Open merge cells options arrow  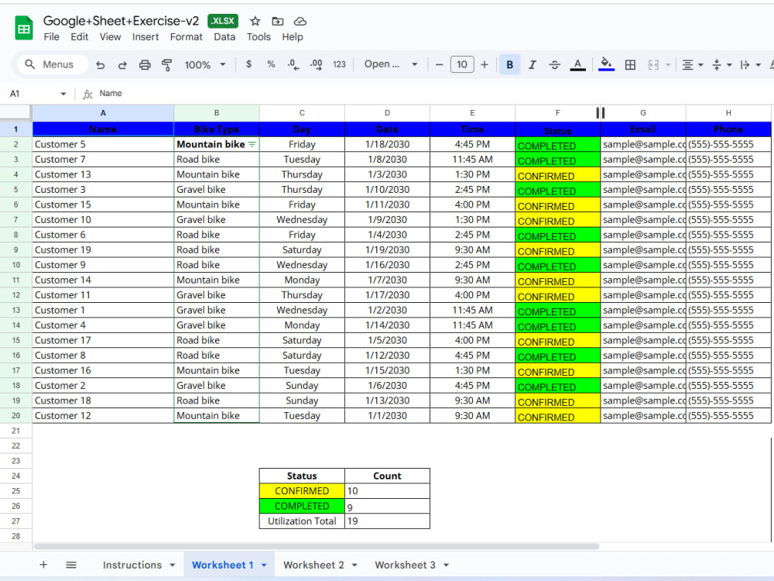[x=668, y=65]
